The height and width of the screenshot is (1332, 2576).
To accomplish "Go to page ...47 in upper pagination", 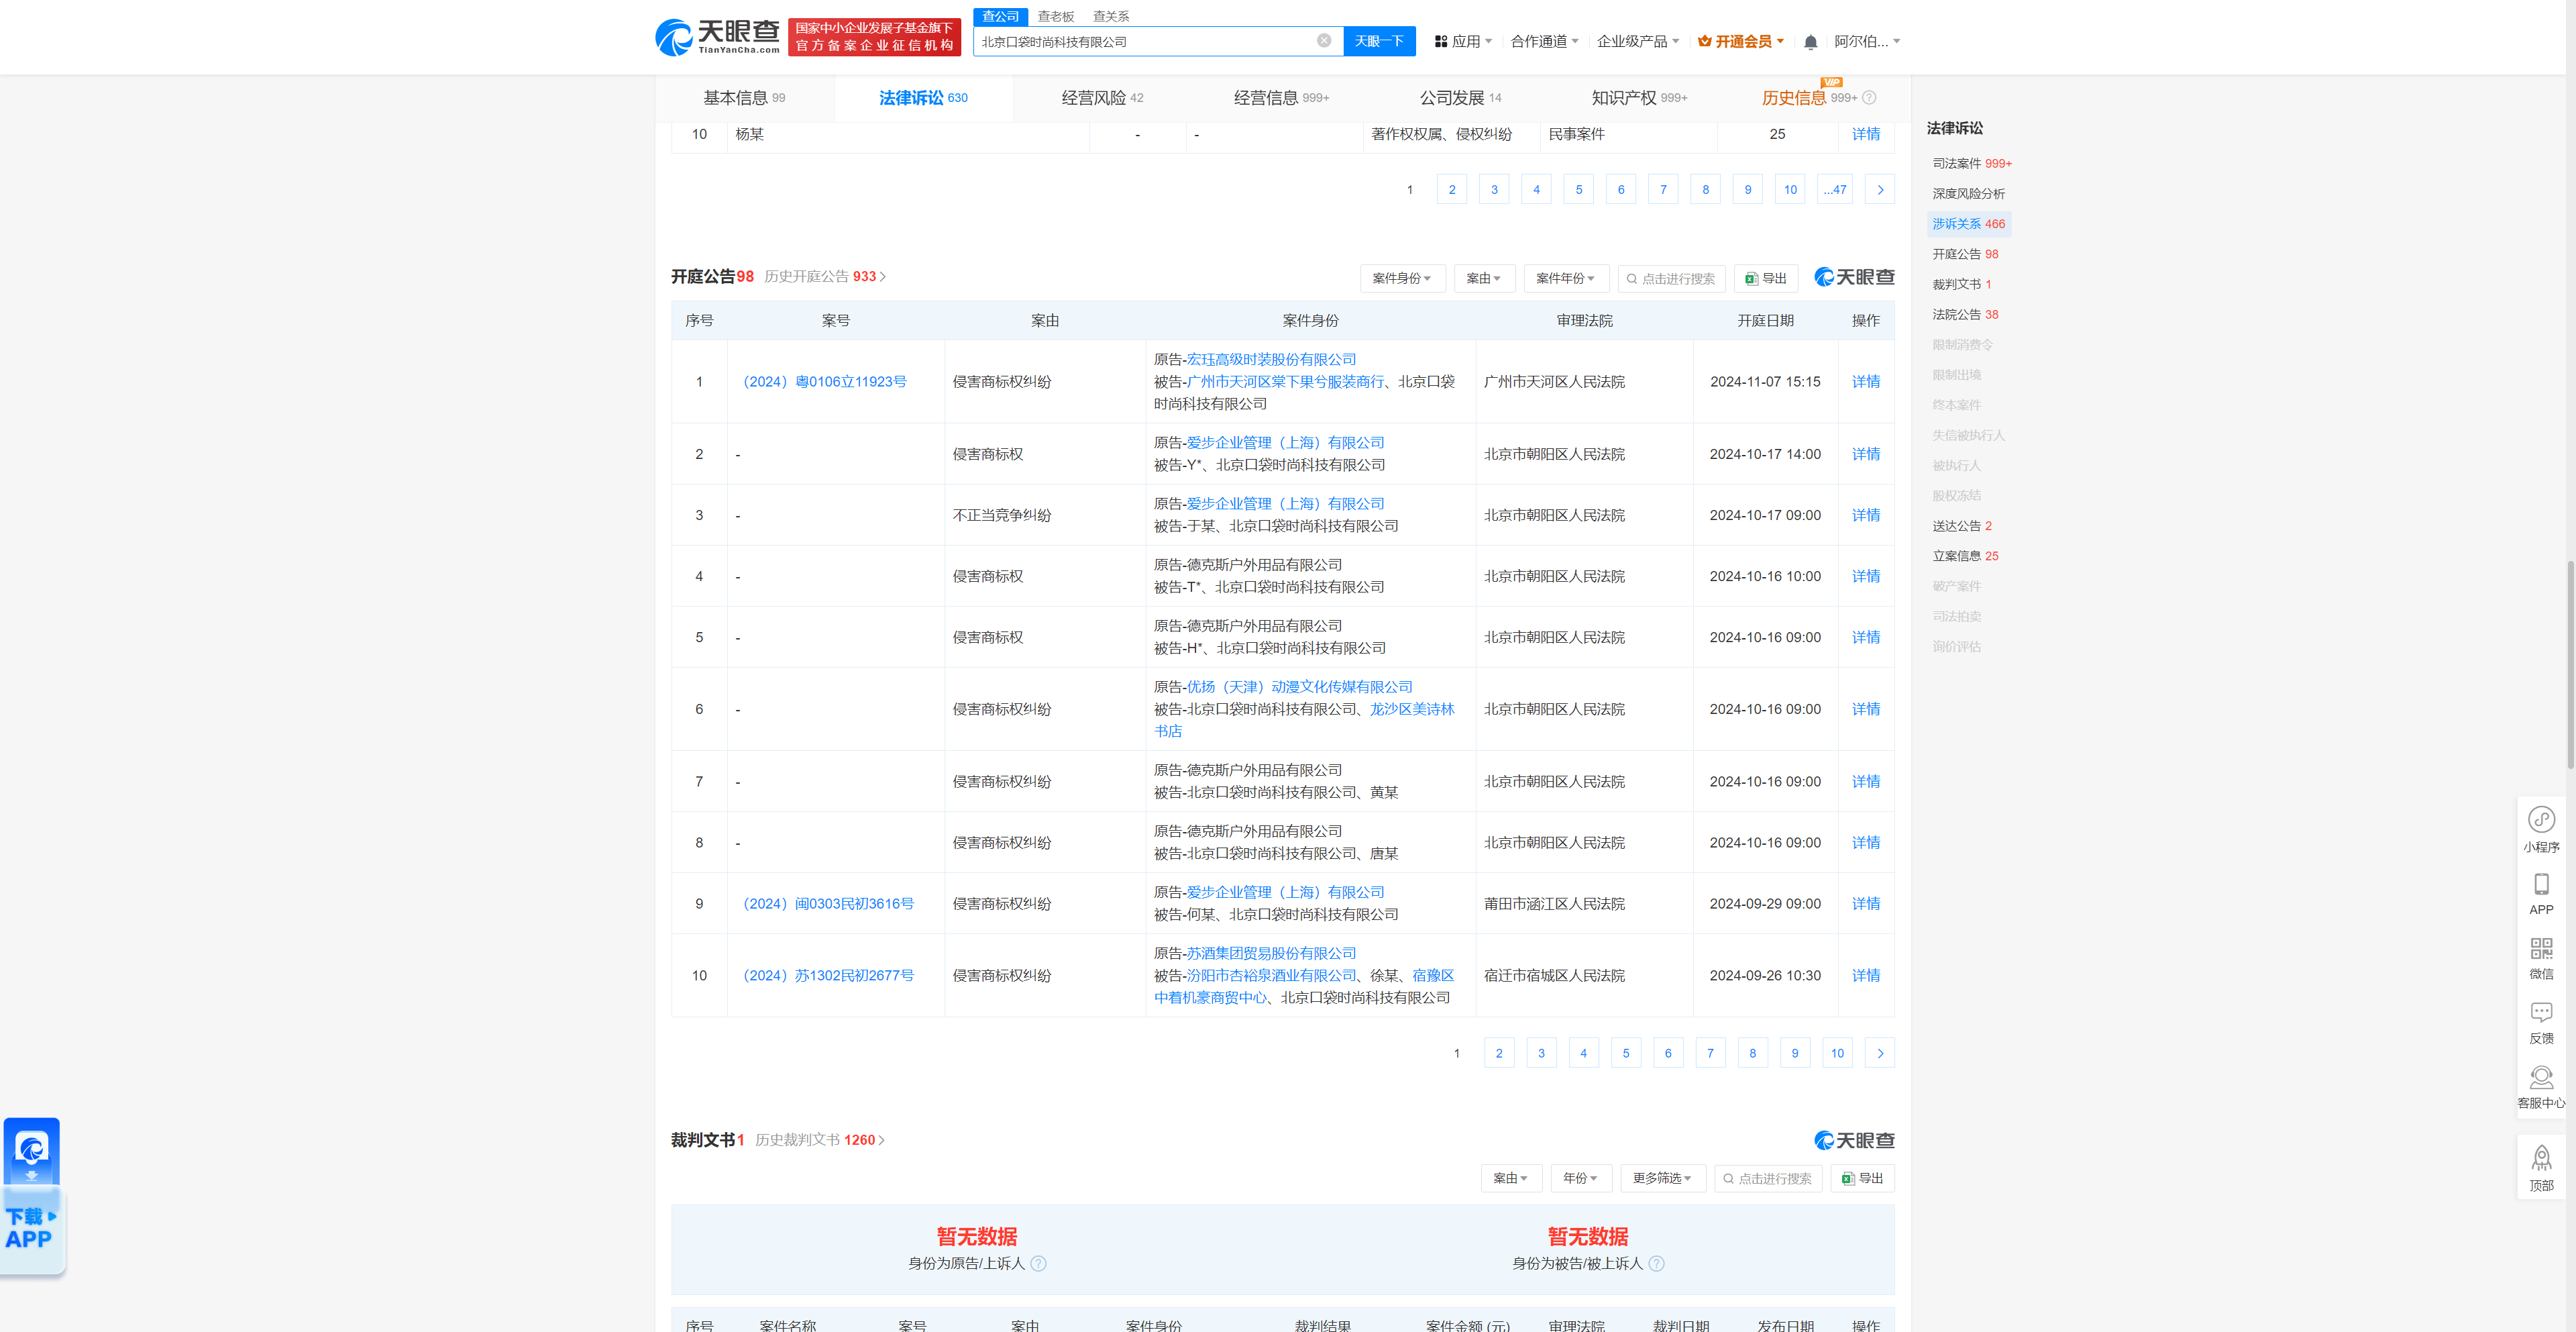I will [x=1834, y=189].
